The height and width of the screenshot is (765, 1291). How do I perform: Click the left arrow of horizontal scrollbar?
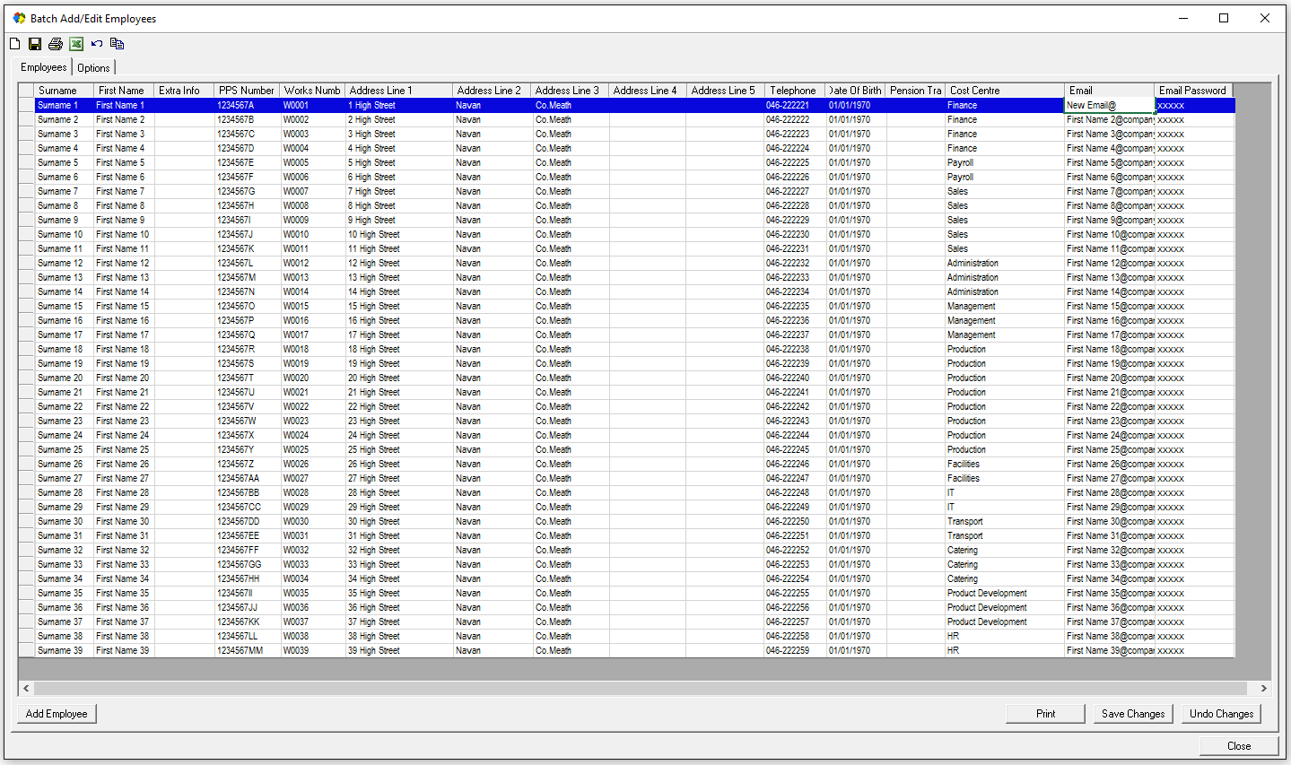tap(26, 689)
